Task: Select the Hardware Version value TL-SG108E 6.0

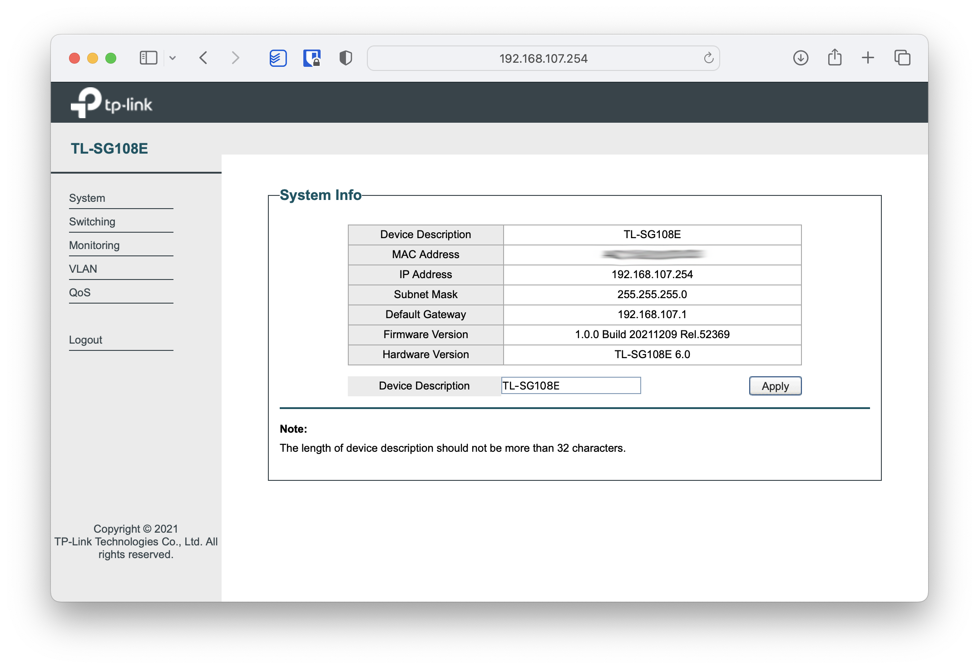Action: click(652, 354)
